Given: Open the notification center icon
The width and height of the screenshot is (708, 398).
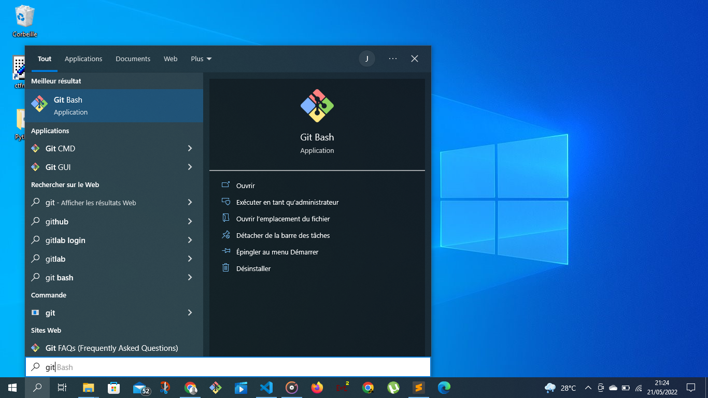Looking at the screenshot, I should click(690, 388).
